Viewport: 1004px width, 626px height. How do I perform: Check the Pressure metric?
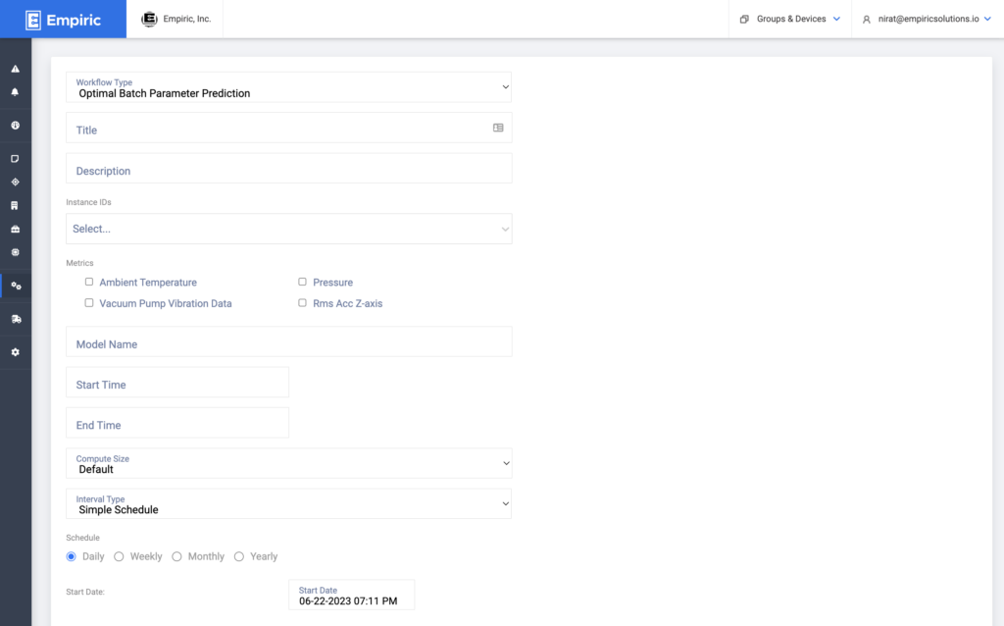pyautogui.click(x=302, y=282)
